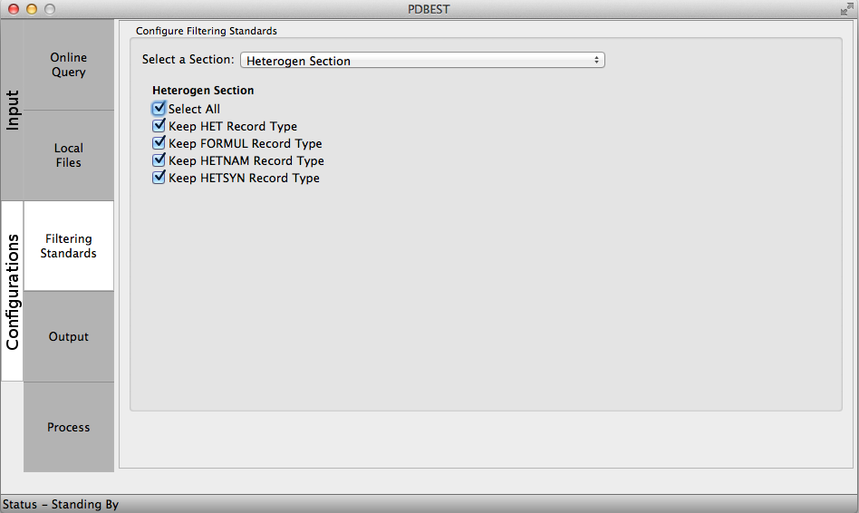This screenshot has height=513, width=859.
Task: Uncheck Keep FORMUL Record Type
Action: tap(159, 143)
